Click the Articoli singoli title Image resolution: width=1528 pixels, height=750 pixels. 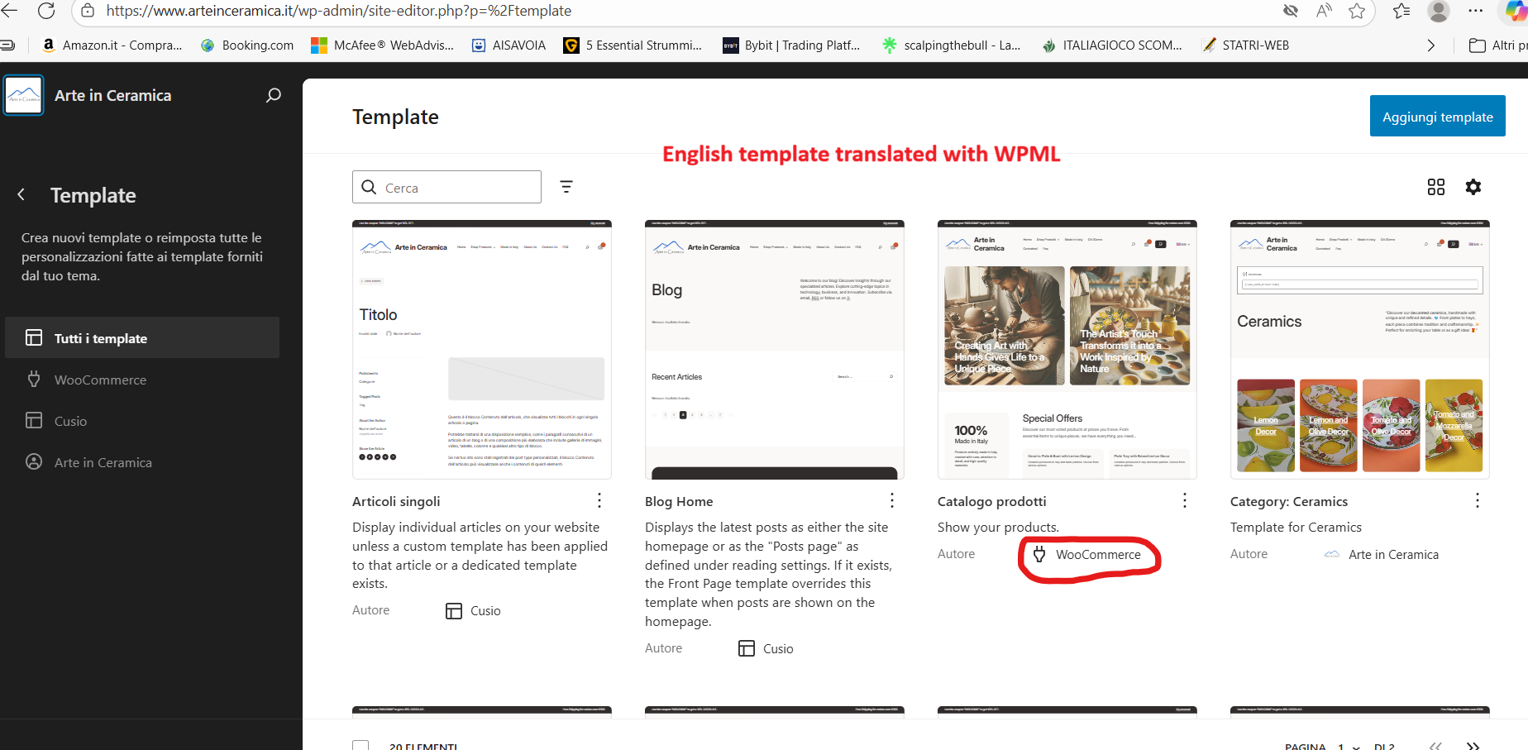396,501
